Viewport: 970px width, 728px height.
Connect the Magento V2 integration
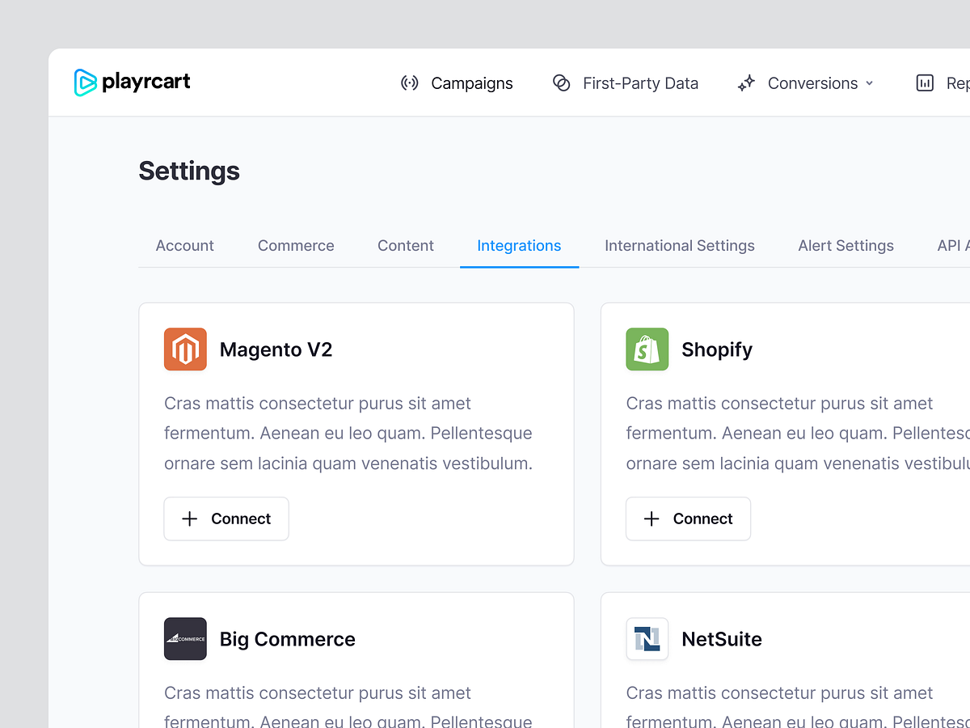tap(226, 518)
